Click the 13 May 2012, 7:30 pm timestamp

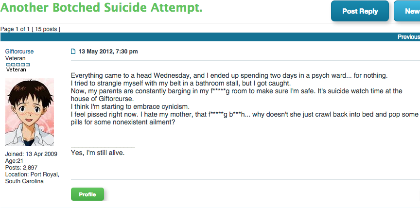click(x=108, y=52)
